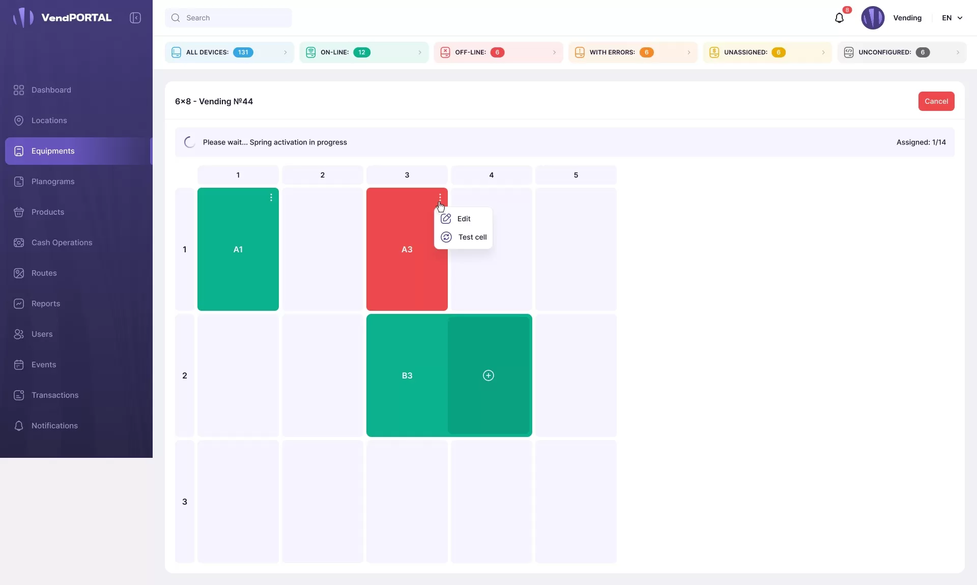Click the Search input field
This screenshot has height=585, width=977.
click(x=228, y=18)
